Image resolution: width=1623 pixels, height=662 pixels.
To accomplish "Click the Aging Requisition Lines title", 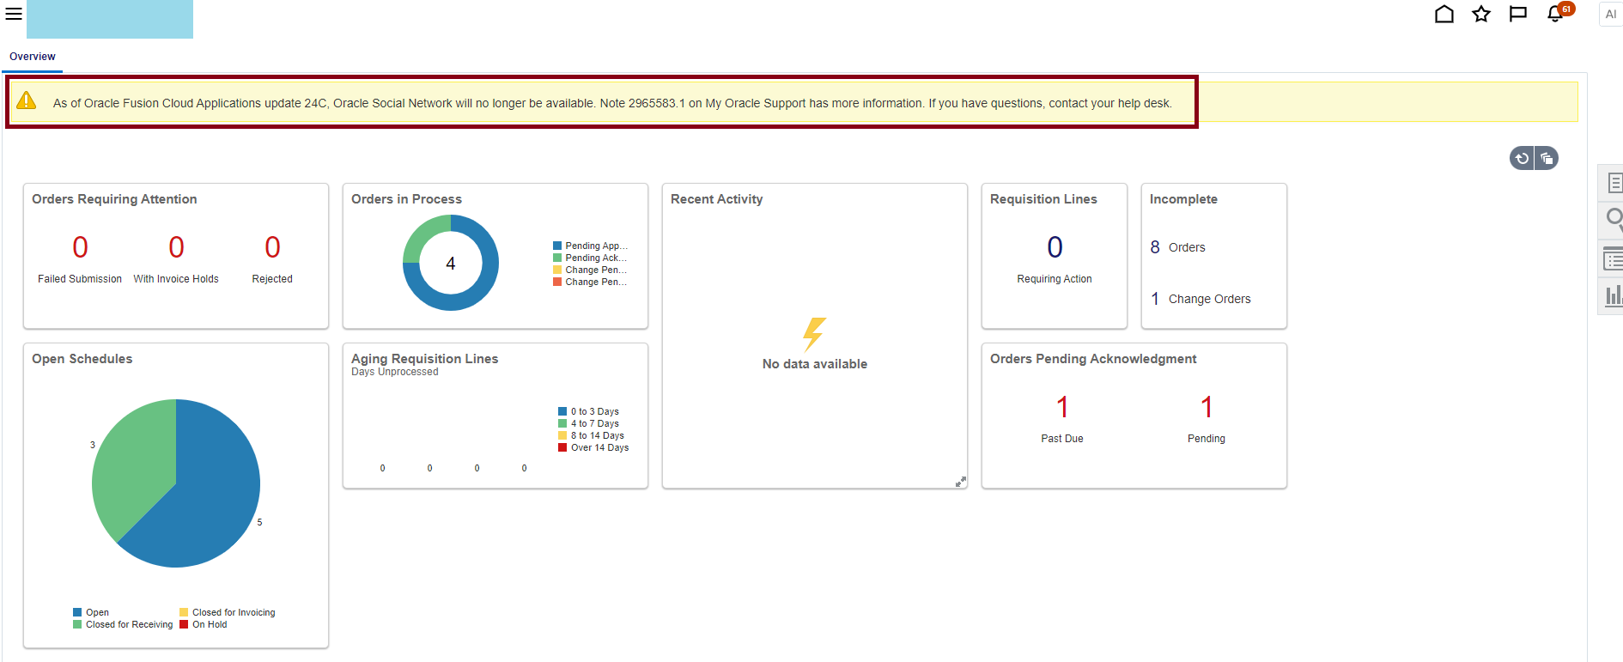I will tap(424, 359).
